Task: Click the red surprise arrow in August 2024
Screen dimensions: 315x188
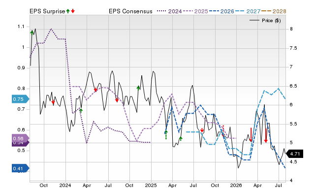Action: pyautogui.click(x=117, y=100)
